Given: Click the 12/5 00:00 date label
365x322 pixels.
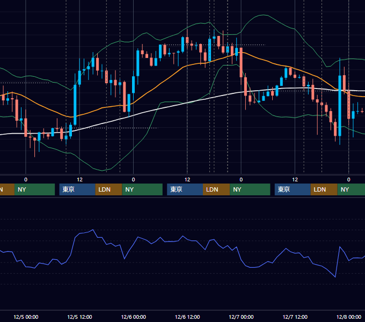Looking at the screenshot, I should pyautogui.click(x=26, y=317).
